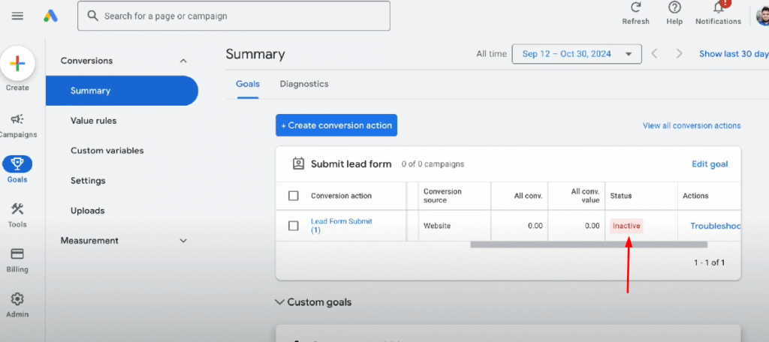Viewport: 769px width, 342px height.
Task: Go to Billing section
Action: tap(17, 260)
